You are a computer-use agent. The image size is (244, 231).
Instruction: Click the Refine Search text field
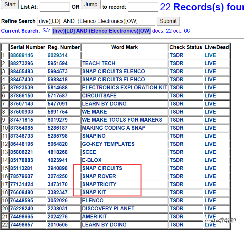click(x=96, y=21)
